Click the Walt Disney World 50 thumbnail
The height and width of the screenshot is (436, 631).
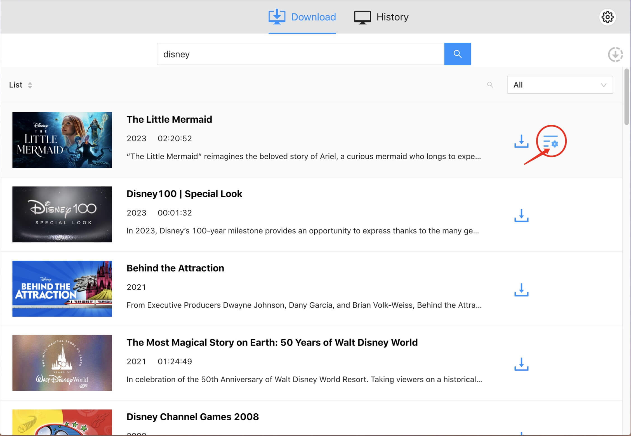pyautogui.click(x=62, y=363)
